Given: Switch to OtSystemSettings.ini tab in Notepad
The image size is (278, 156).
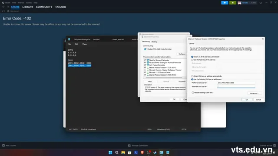Looking at the screenshot, I should pos(82,39).
